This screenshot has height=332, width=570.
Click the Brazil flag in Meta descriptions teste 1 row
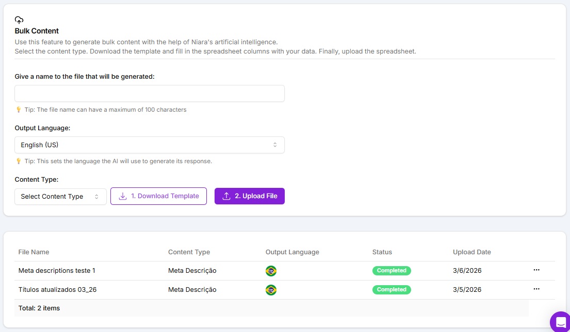(271, 271)
